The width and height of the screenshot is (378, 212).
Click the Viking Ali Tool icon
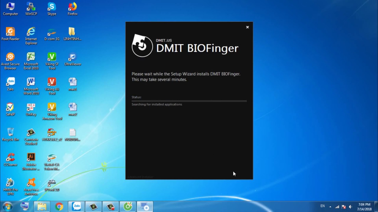52,86
